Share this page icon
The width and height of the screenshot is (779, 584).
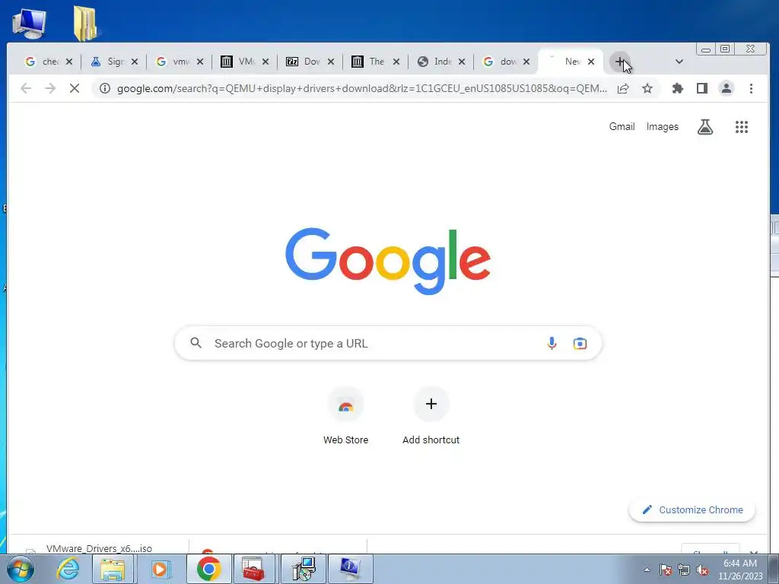click(x=623, y=88)
